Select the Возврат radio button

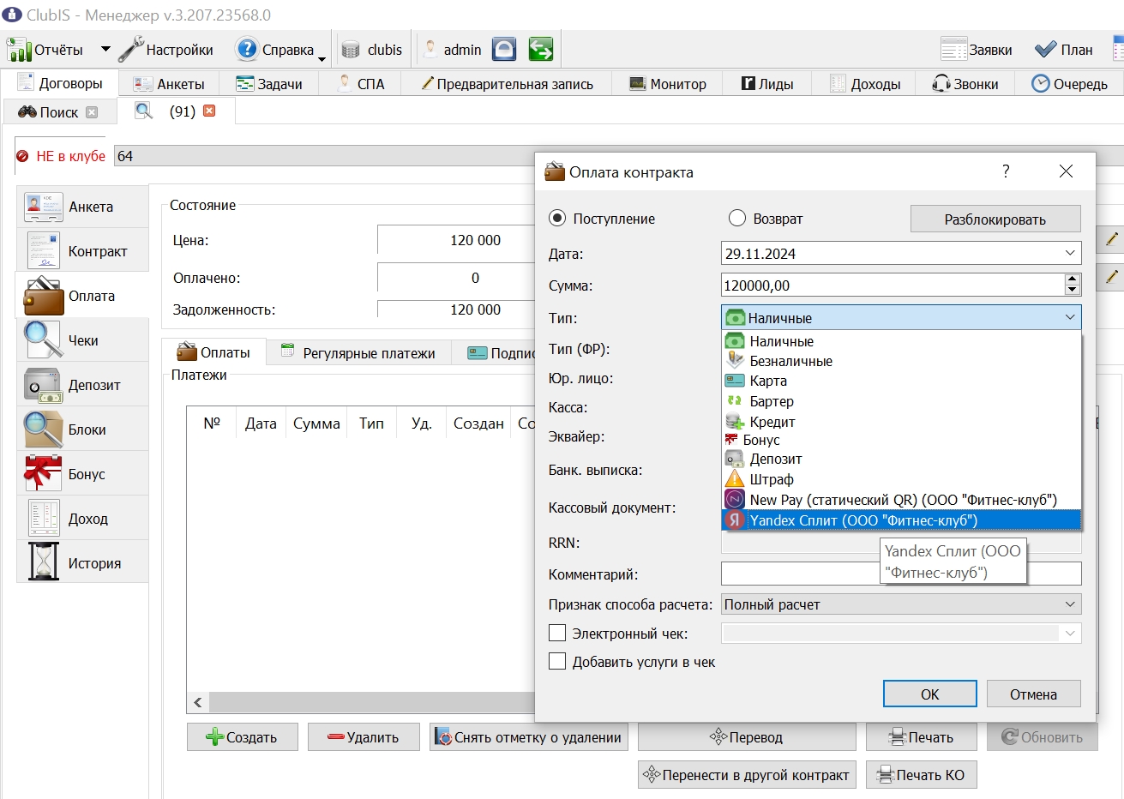click(x=737, y=219)
